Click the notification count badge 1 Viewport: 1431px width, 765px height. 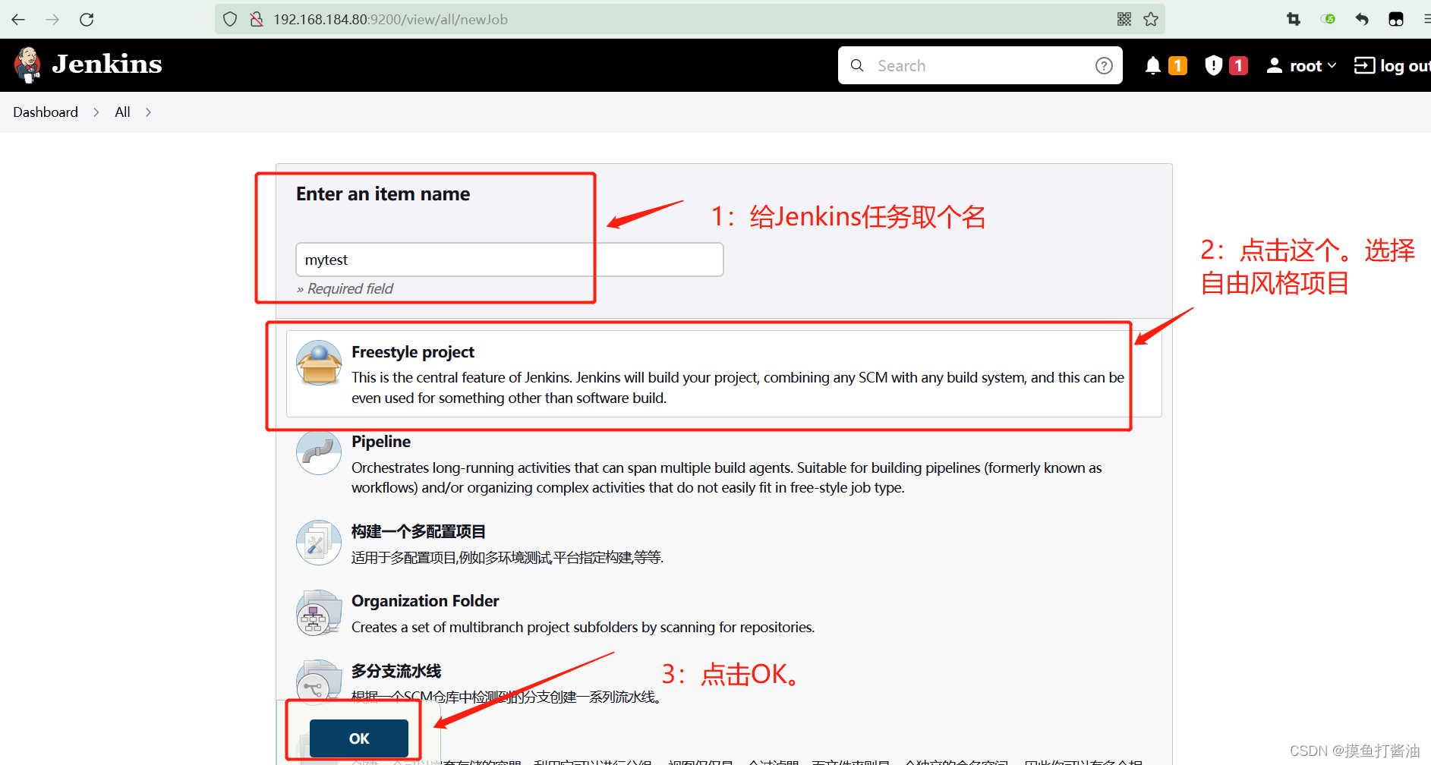(1177, 65)
